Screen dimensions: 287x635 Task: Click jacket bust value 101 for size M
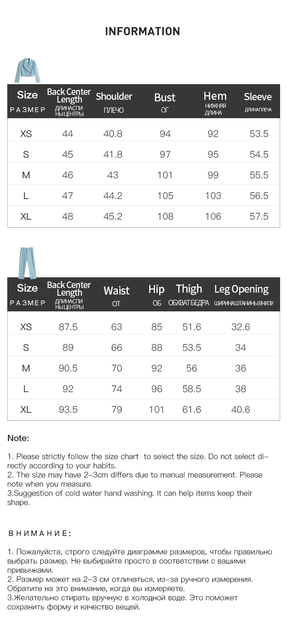click(x=165, y=175)
